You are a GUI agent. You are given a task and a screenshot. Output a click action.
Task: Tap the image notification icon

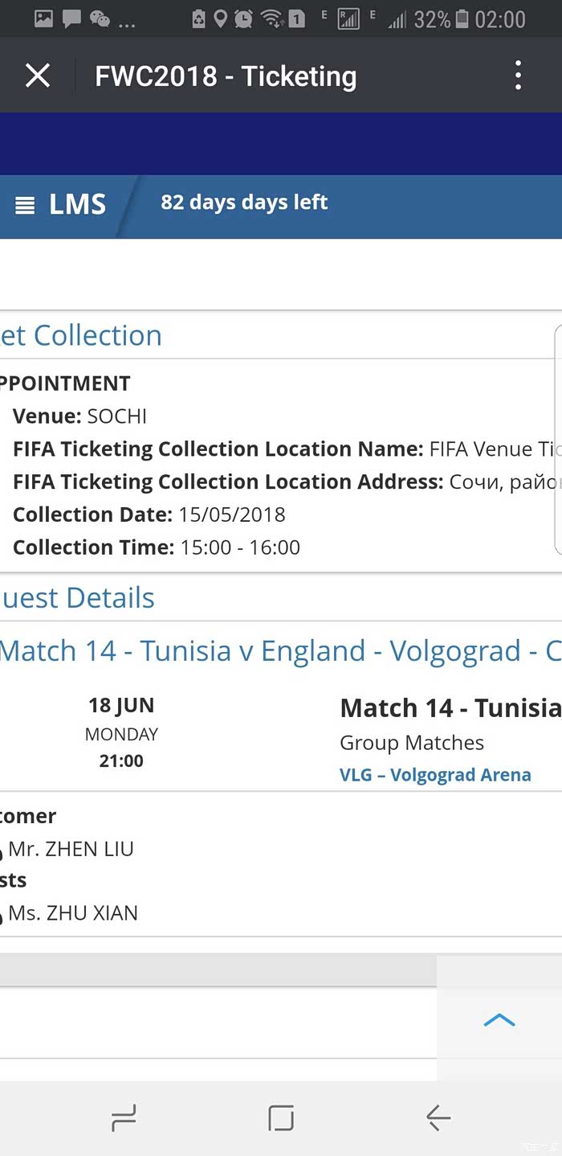(43, 18)
